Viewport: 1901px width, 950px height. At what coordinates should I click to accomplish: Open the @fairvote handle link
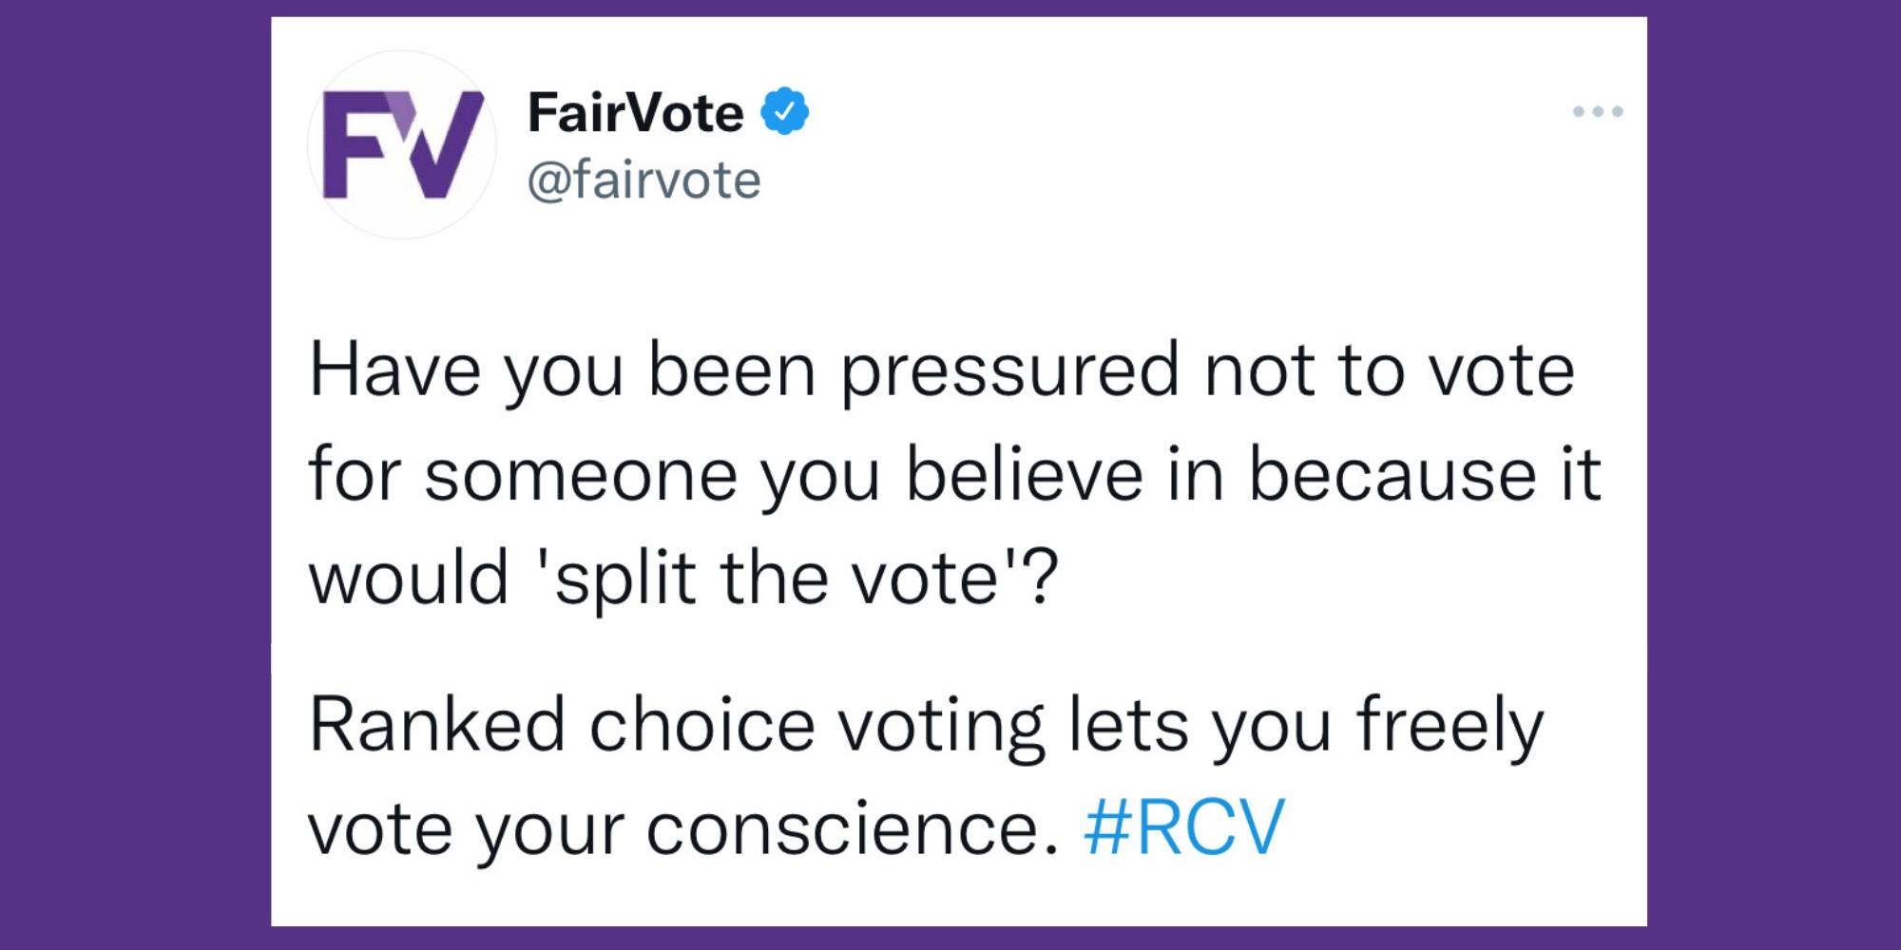click(643, 180)
